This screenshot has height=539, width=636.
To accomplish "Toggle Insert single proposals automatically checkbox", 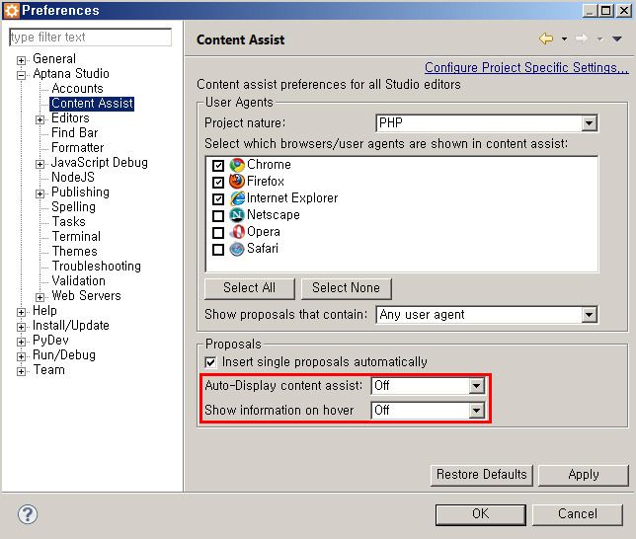I will [211, 362].
